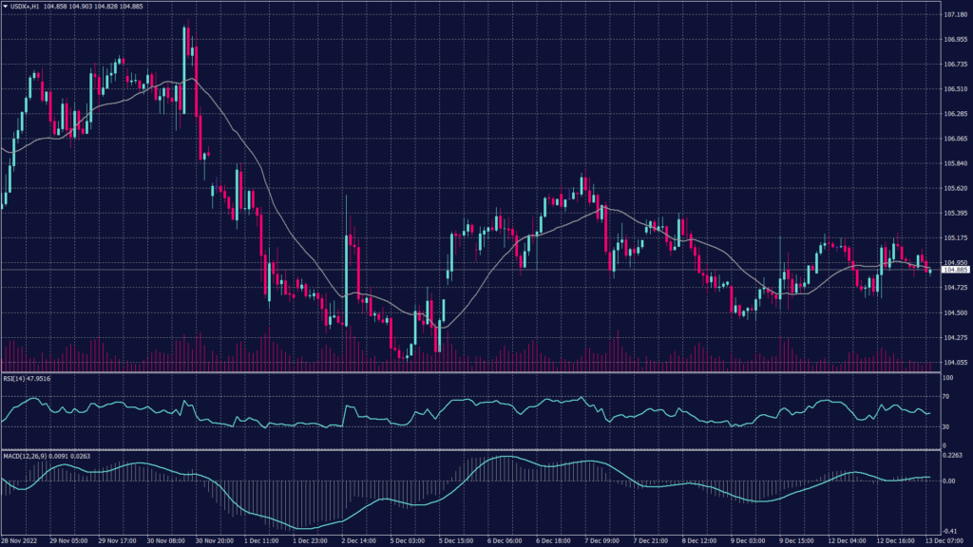973x547 pixels.
Task: Click the 7 Dec 09:00 time label
Action: pyautogui.click(x=600, y=541)
